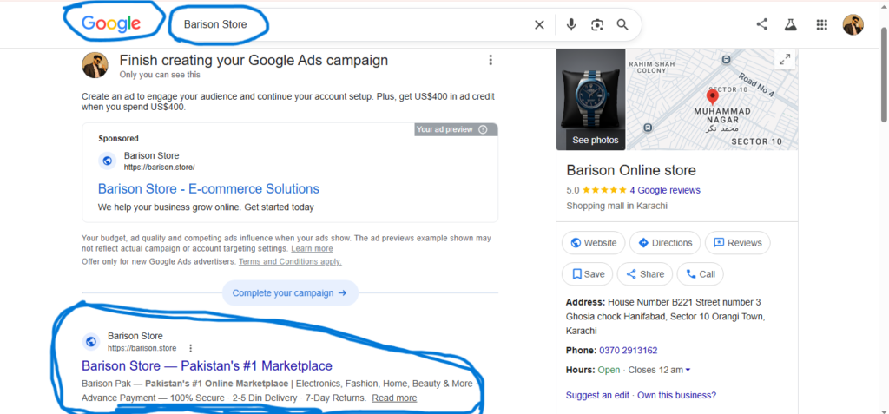Screen dimensions: 889x414
Task: Click the Share button in the business panel
Action: pyautogui.click(x=645, y=274)
